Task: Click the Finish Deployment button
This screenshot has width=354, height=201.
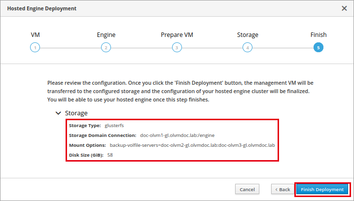Action: [x=322, y=189]
